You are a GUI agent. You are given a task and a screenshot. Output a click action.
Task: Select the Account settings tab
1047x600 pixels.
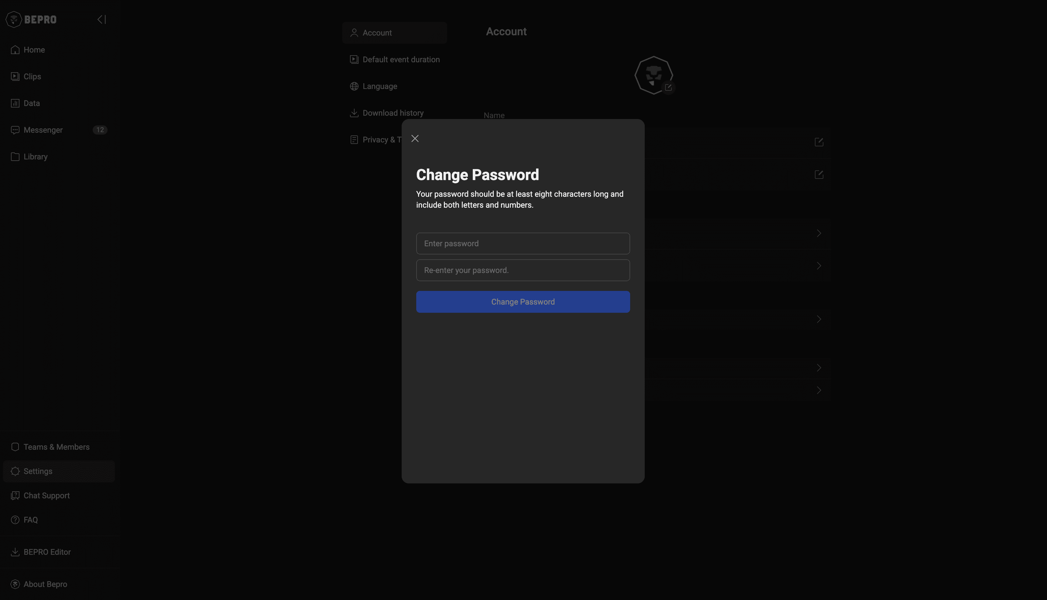(377, 33)
